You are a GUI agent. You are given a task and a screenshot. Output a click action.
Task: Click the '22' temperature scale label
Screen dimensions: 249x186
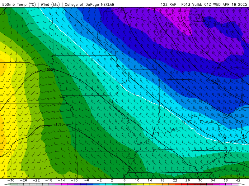175,180
